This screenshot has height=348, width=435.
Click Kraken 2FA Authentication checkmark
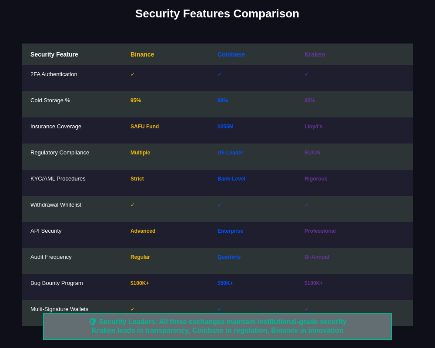[307, 74]
